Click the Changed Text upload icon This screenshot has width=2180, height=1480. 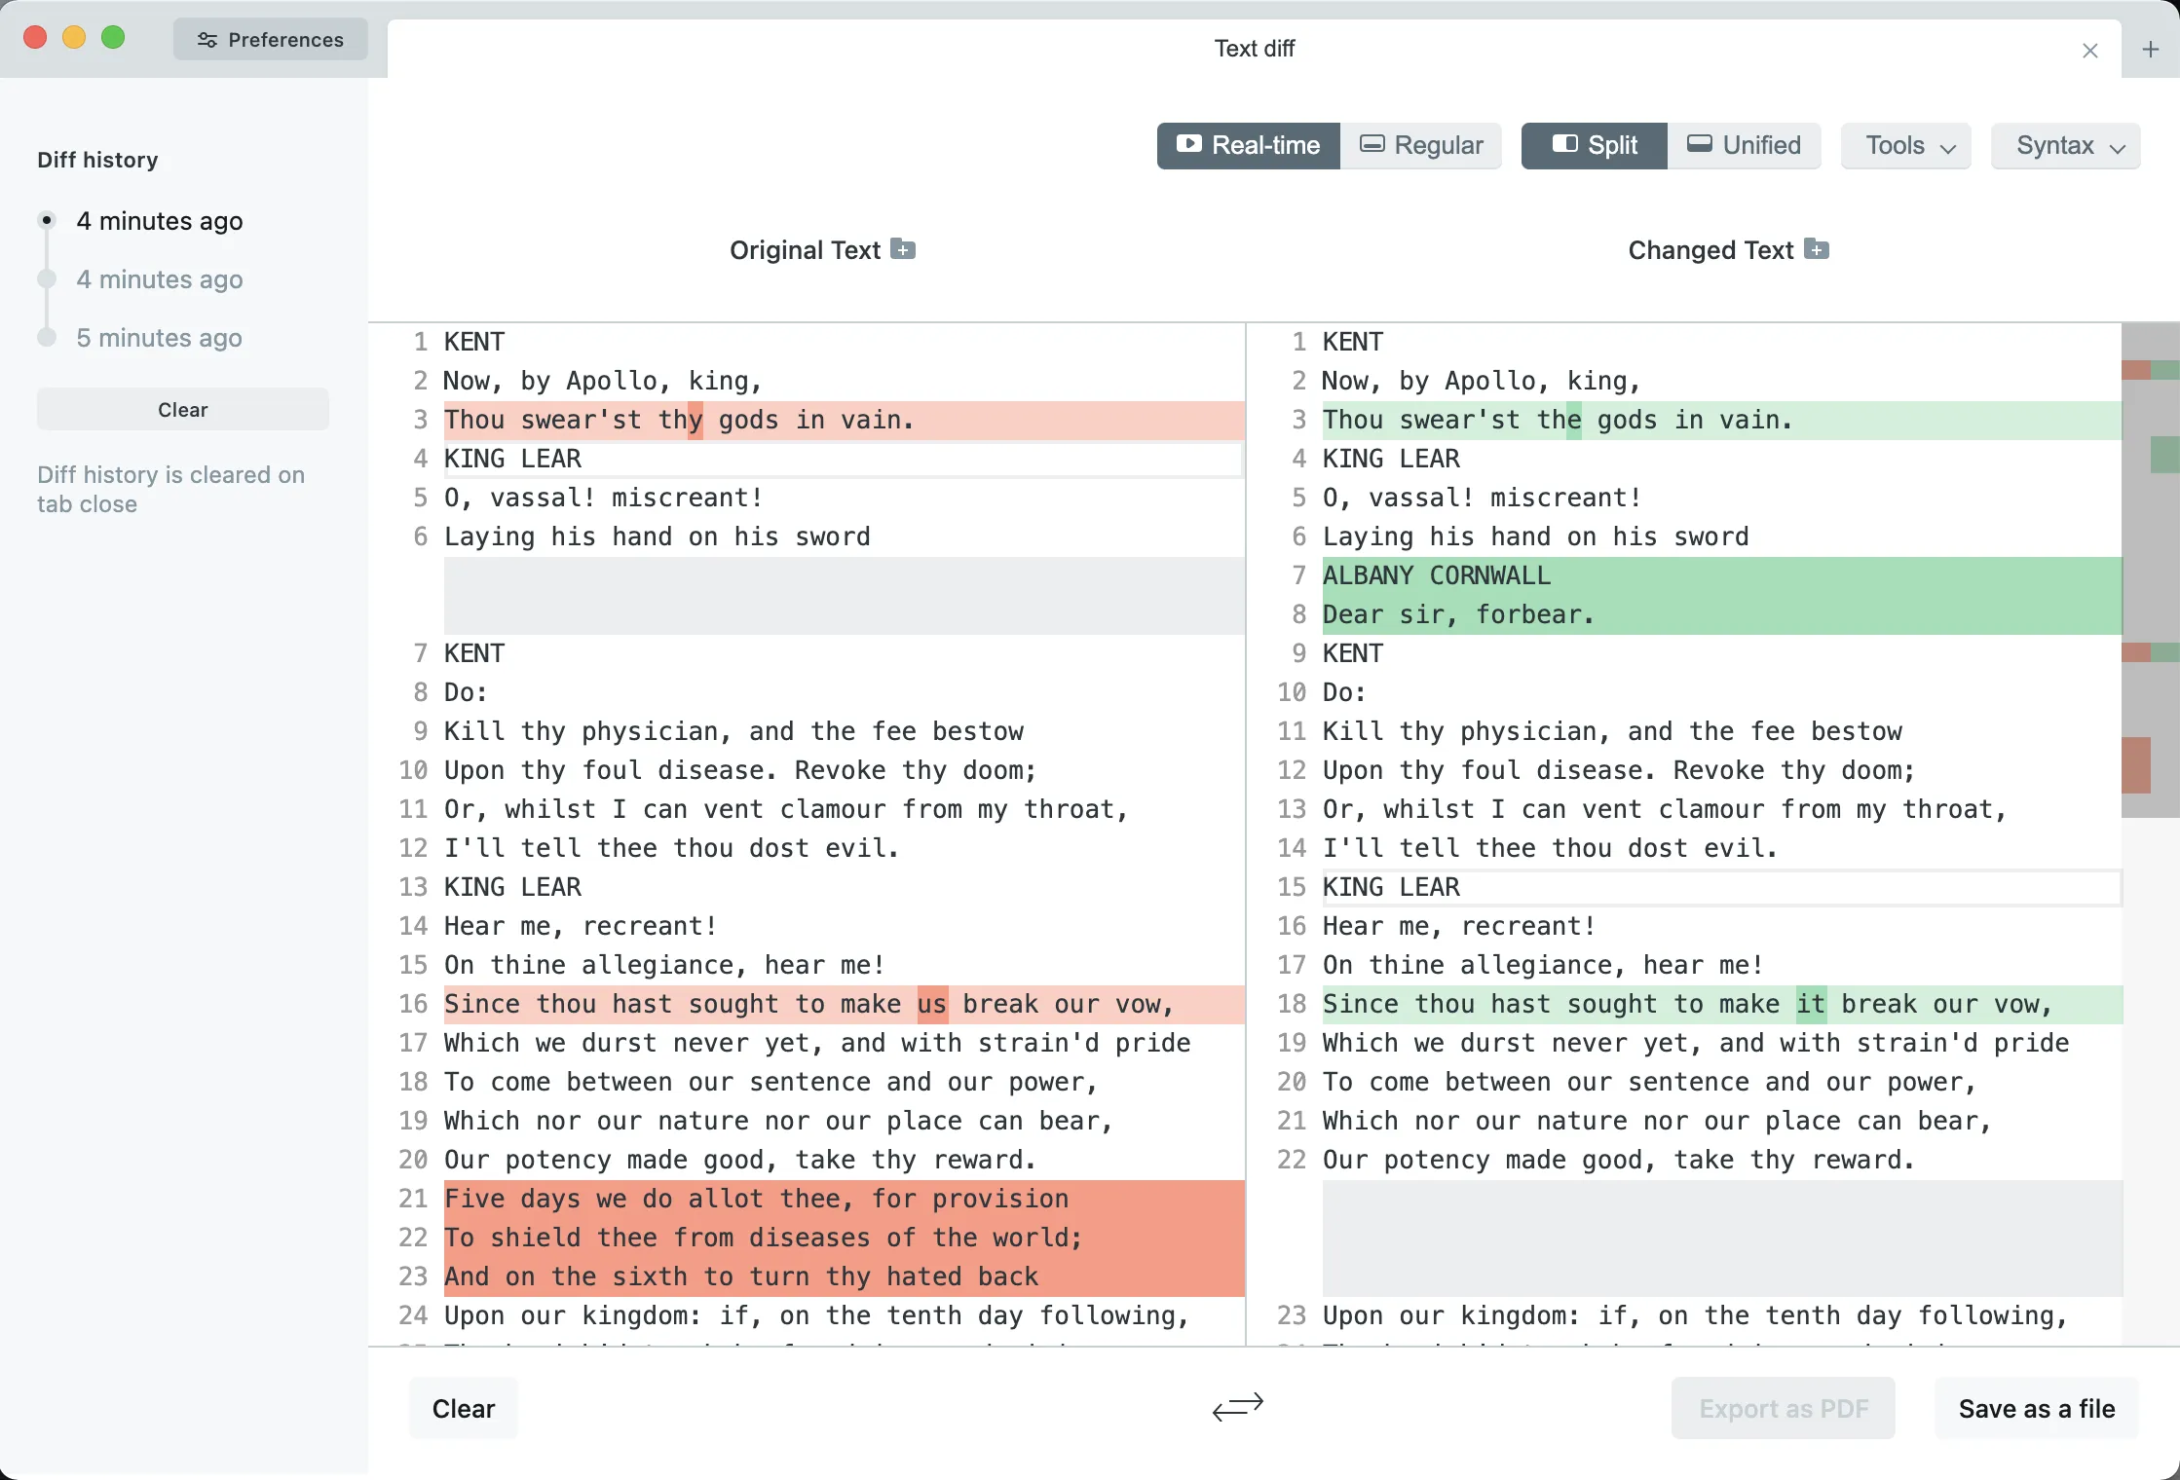(1815, 249)
